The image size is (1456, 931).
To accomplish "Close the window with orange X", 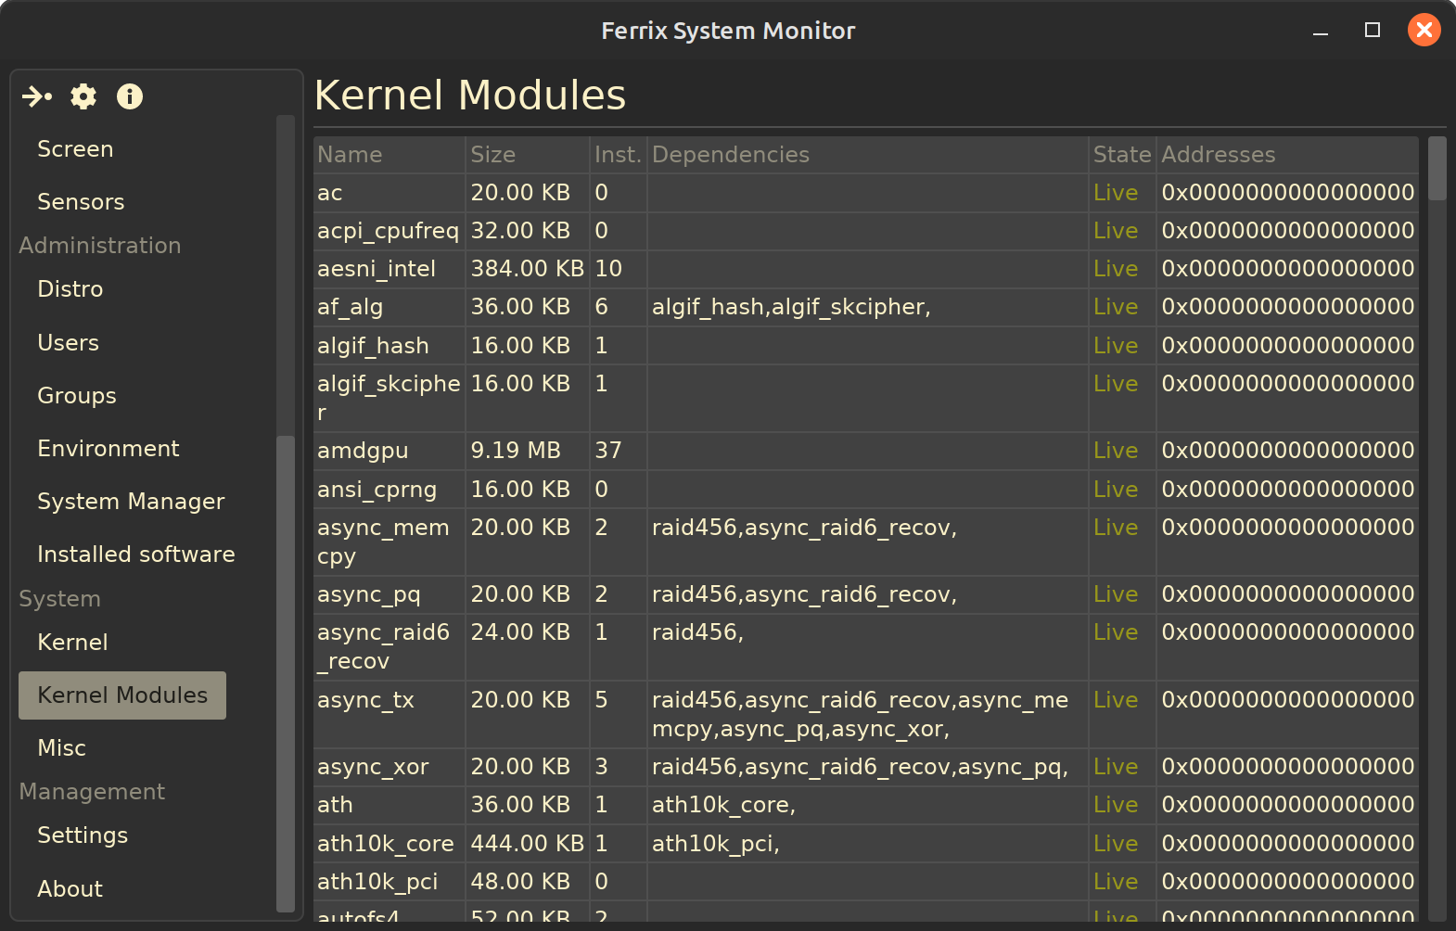I will click(1424, 31).
